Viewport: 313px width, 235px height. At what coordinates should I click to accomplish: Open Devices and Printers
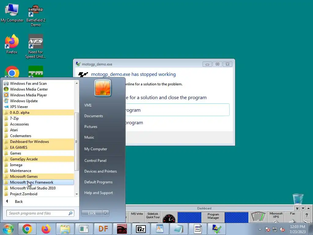[100, 171]
